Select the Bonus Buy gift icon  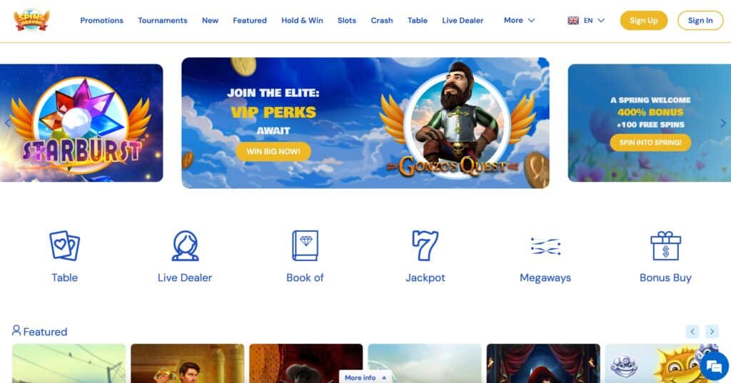click(x=665, y=245)
